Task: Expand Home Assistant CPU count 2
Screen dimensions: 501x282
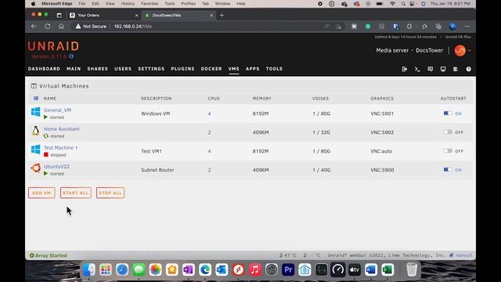Action: click(209, 132)
